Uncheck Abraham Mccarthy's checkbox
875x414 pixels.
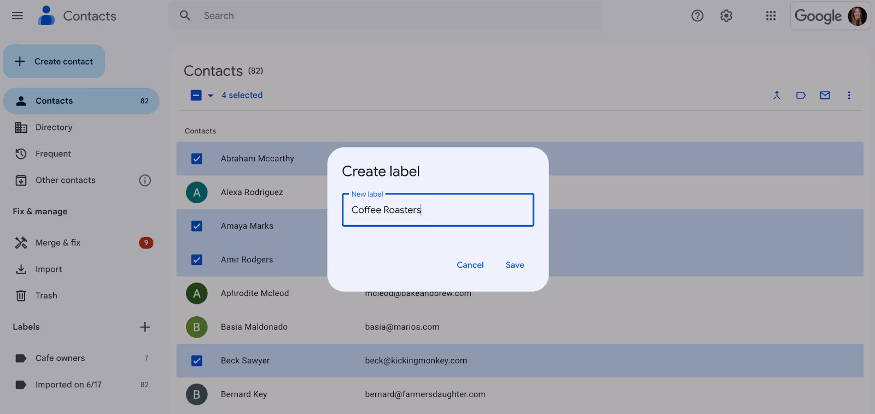click(197, 159)
